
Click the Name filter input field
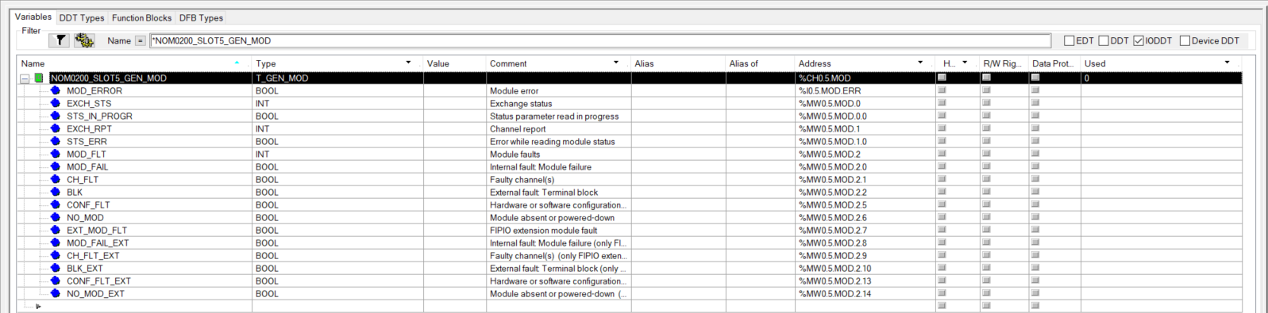click(x=599, y=40)
